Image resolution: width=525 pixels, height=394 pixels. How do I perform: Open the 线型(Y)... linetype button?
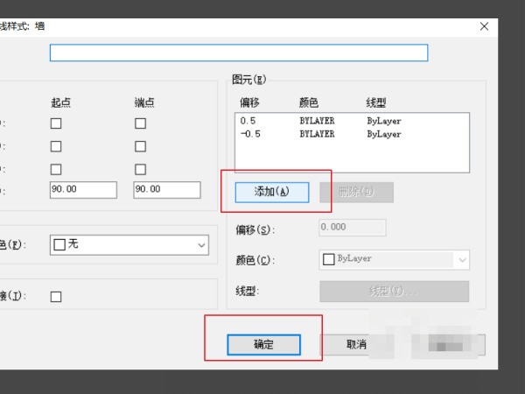click(x=394, y=292)
